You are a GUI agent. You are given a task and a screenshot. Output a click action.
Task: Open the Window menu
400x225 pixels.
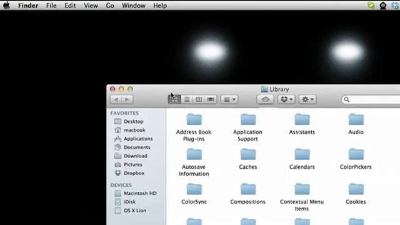tap(133, 6)
